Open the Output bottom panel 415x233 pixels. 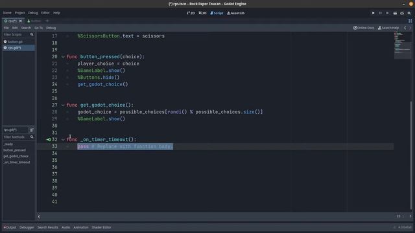click(x=10, y=227)
